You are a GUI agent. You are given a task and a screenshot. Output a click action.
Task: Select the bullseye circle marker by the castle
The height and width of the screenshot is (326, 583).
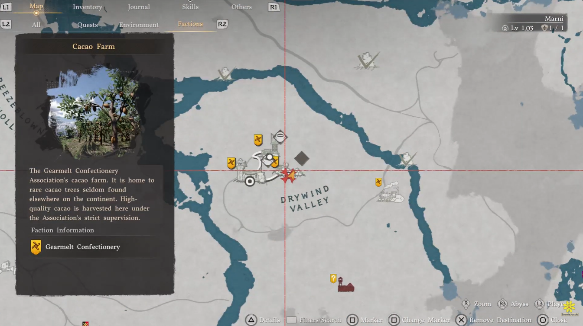pyautogui.click(x=250, y=181)
